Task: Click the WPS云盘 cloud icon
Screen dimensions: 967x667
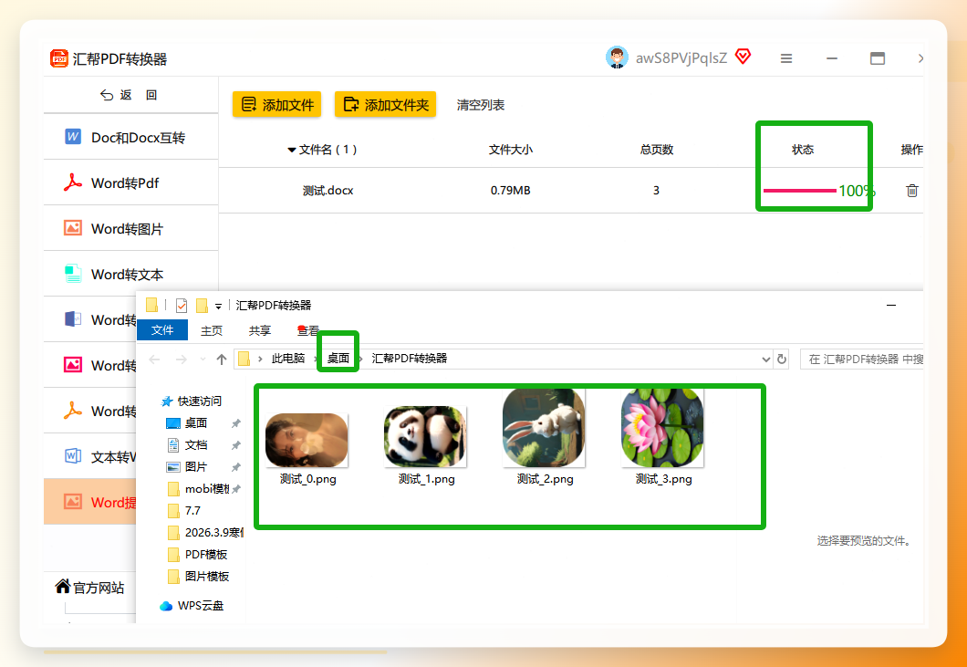Action: tap(166, 606)
